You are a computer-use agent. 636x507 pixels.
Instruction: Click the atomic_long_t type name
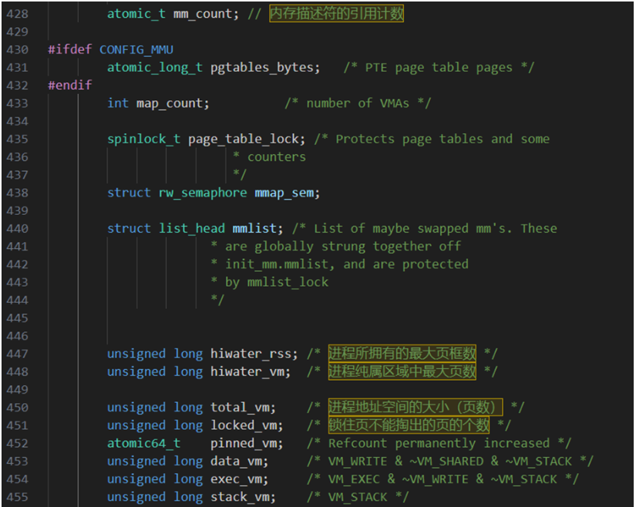(154, 68)
